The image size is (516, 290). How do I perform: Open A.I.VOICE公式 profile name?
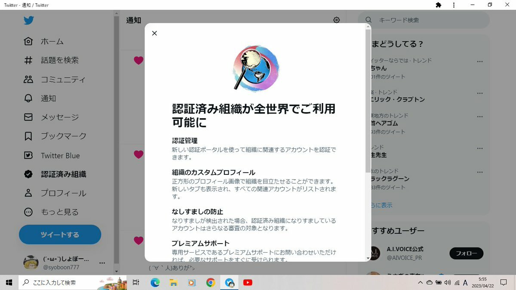[405, 249]
